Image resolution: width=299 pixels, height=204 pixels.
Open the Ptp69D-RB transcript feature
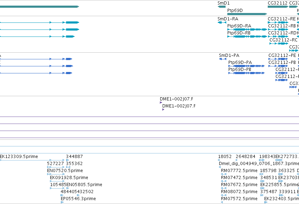pos(247,37)
